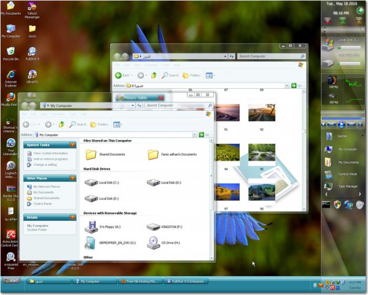
Task: Open the Address bar dropdown in My Computer
Action: [195, 135]
